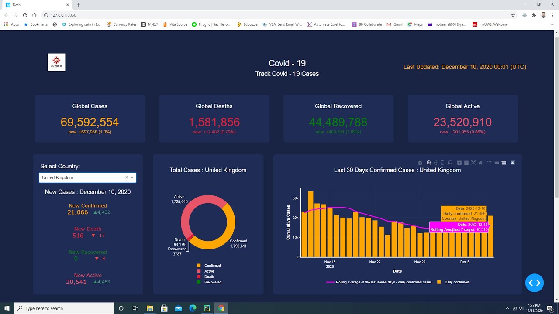The width and height of the screenshot is (559, 314).
Task: Select the Pan tool for the bar chart
Action: [x=436, y=162]
